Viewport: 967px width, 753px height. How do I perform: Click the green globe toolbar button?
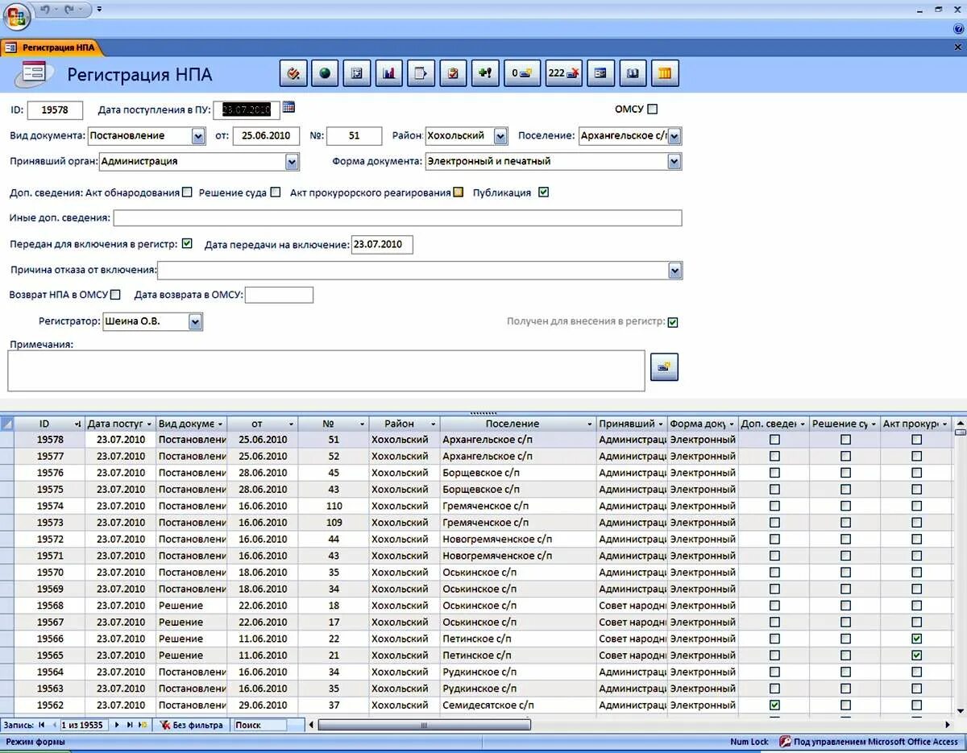pyautogui.click(x=325, y=73)
